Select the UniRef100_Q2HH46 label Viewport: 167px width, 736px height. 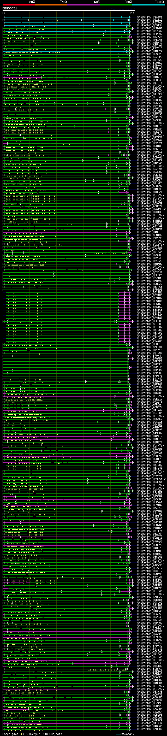coord(150,80)
